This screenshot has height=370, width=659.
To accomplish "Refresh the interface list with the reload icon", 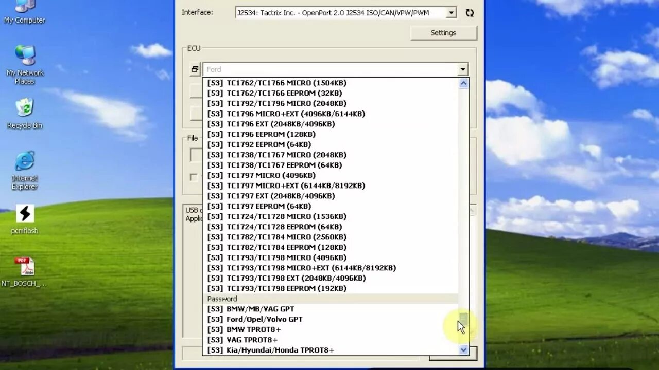I will coord(470,13).
